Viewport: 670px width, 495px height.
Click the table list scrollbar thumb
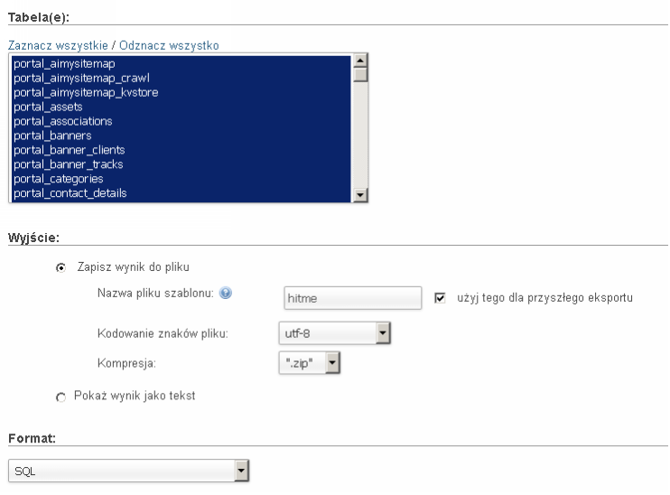(x=360, y=74)
